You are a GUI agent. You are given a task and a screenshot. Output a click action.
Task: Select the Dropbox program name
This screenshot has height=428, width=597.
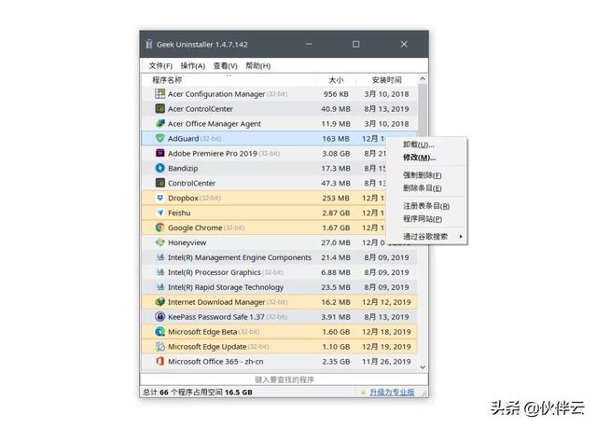point(183,198)
